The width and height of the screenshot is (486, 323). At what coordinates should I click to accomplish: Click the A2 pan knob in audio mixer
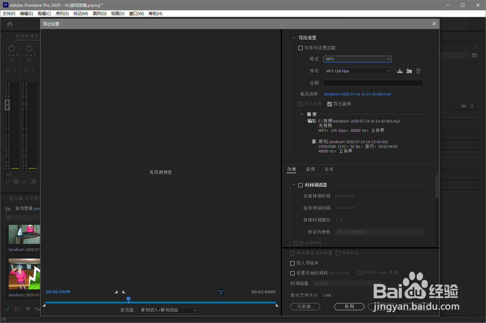pyautogui.click(x=29, y=48)
